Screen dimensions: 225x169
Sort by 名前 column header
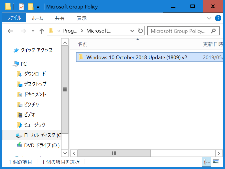pos(135,44)
